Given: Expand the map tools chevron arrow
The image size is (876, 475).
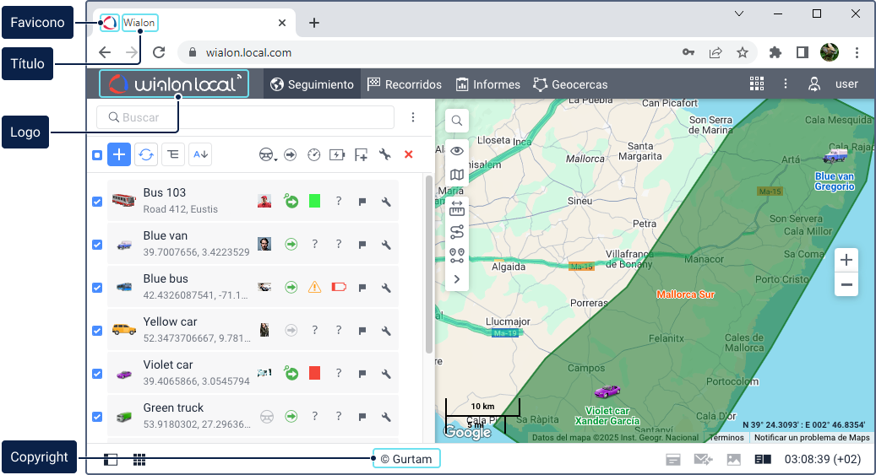Looking at the screenshot, I should (x=457, y=278).
